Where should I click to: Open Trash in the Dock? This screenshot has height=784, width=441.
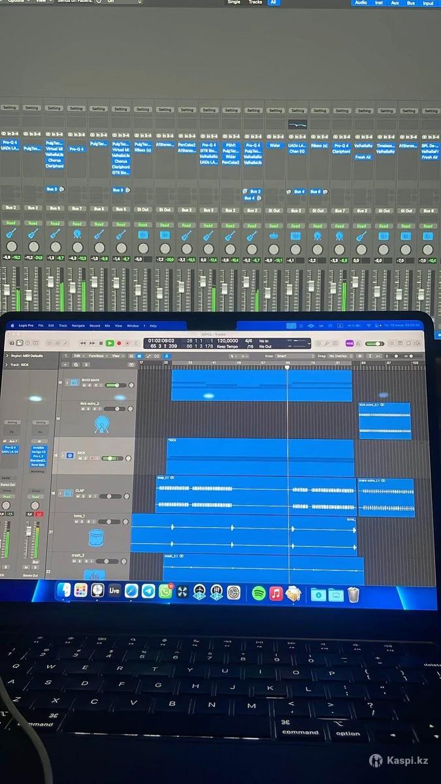pyautogui.click(x=353, y=594)
